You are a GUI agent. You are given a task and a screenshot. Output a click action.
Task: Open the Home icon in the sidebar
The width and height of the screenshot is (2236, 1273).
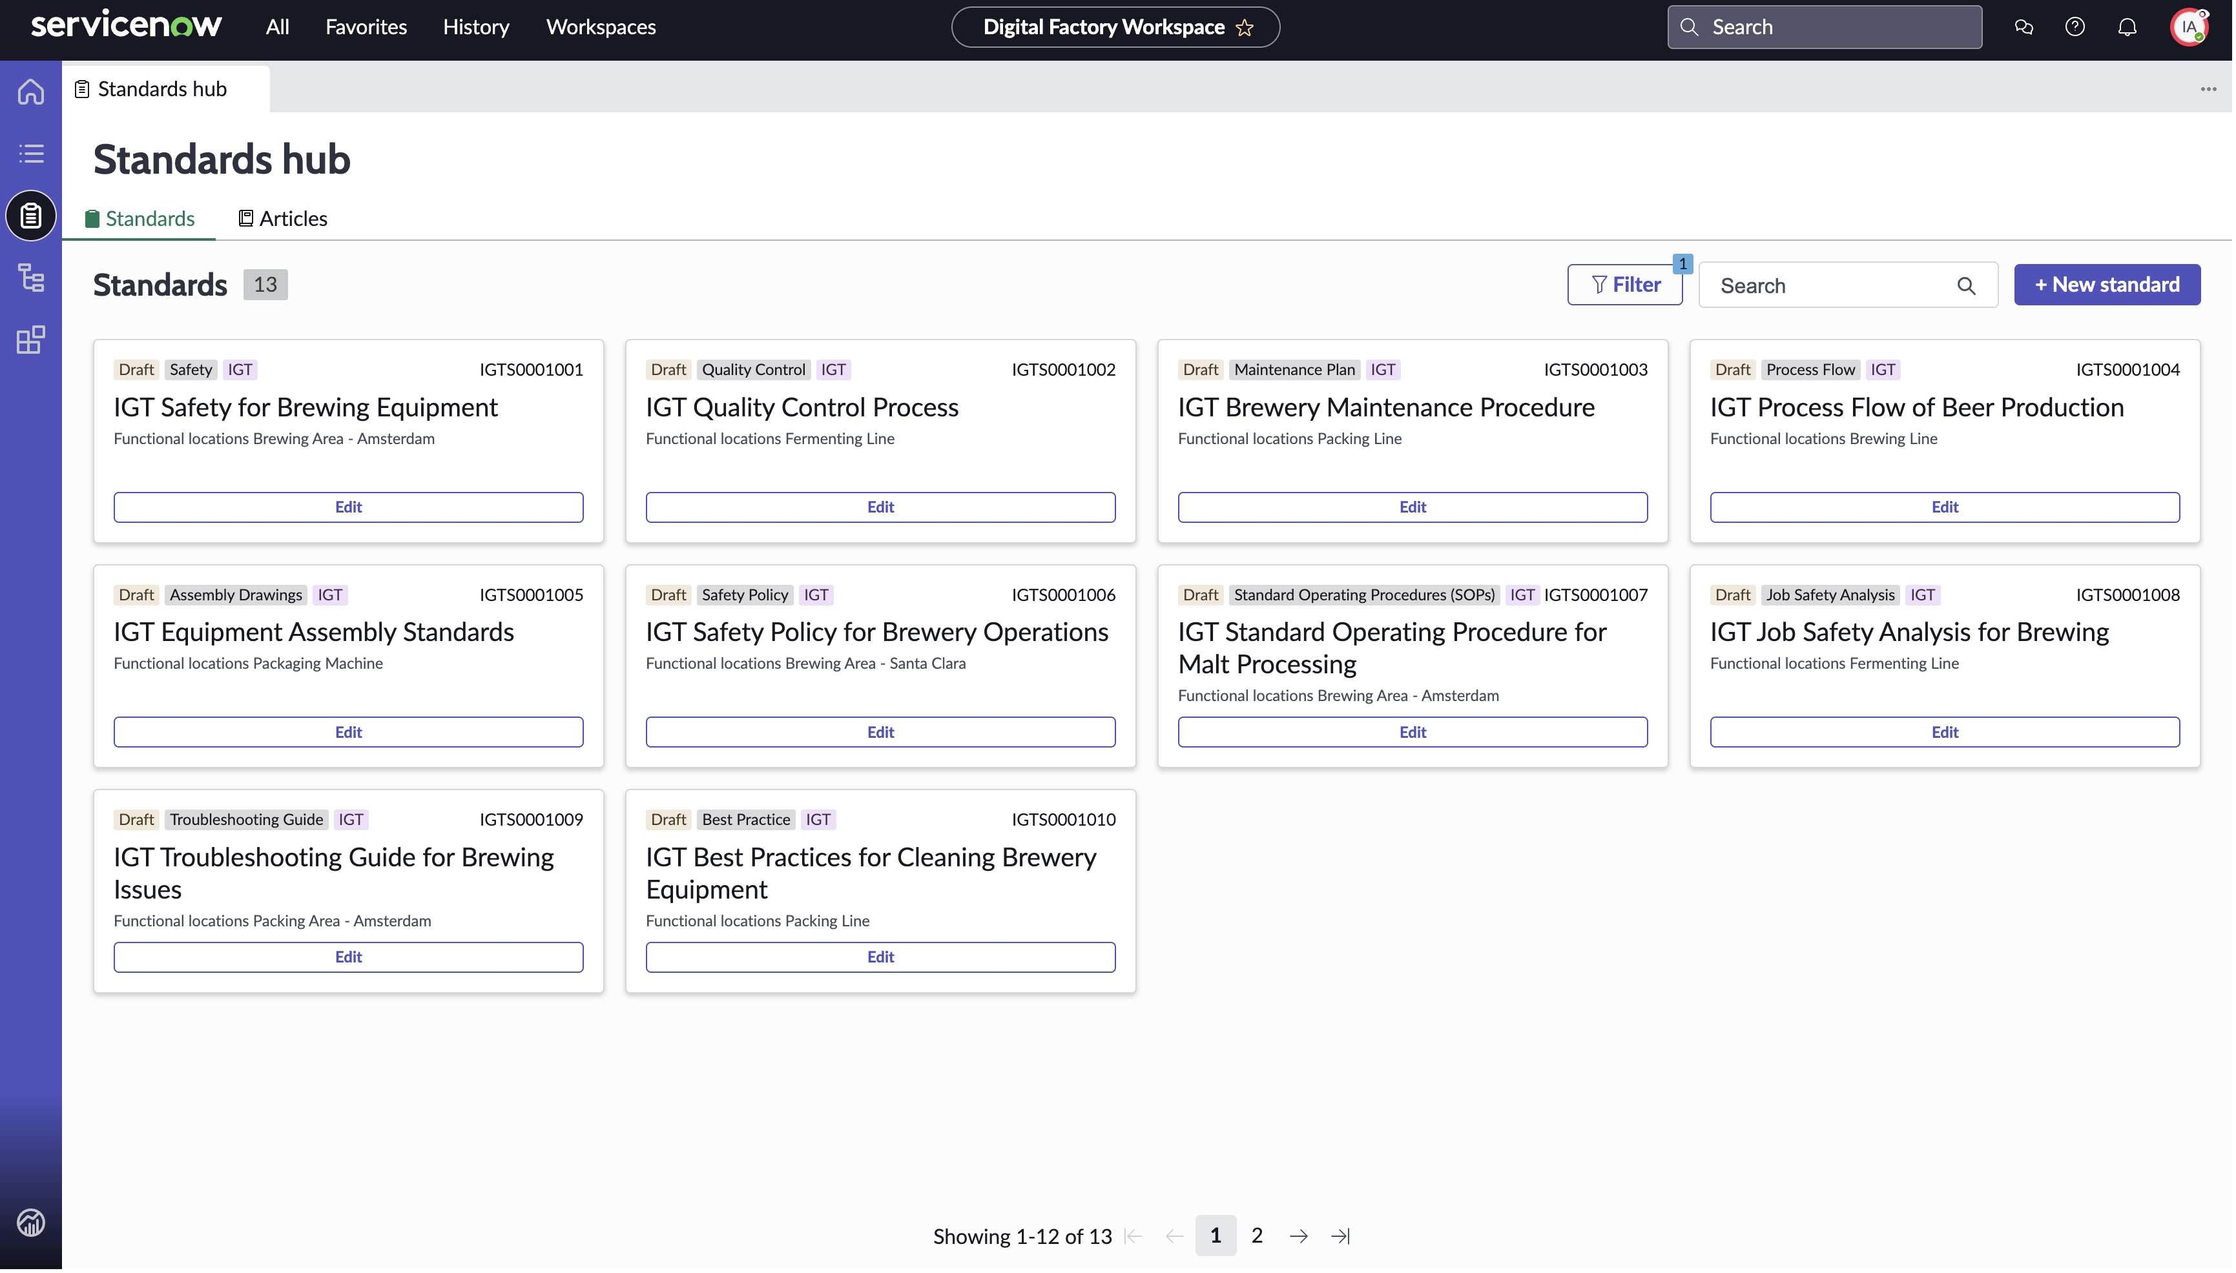30,91
